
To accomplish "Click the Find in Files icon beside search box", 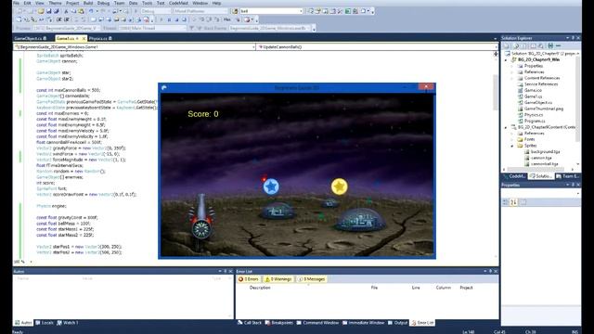I will [235, 11].
